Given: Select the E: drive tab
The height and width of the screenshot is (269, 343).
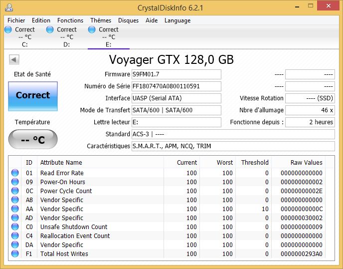Looking at the screenshot, I should click(x=108, y=37).
